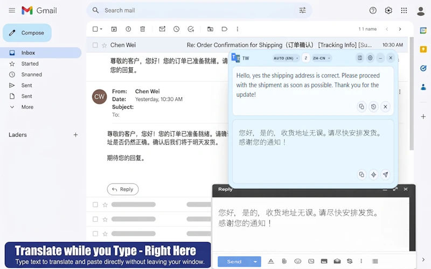Click the reply body text area

pos(311,224)
